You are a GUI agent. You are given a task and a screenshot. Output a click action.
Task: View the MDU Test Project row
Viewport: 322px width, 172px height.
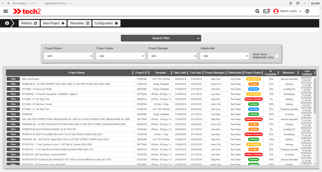[x=13, y=79]
